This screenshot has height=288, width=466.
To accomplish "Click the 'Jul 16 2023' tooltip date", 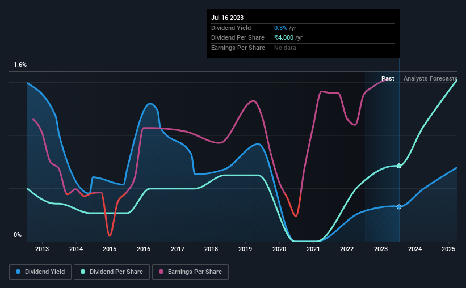I will coord(228,18).
